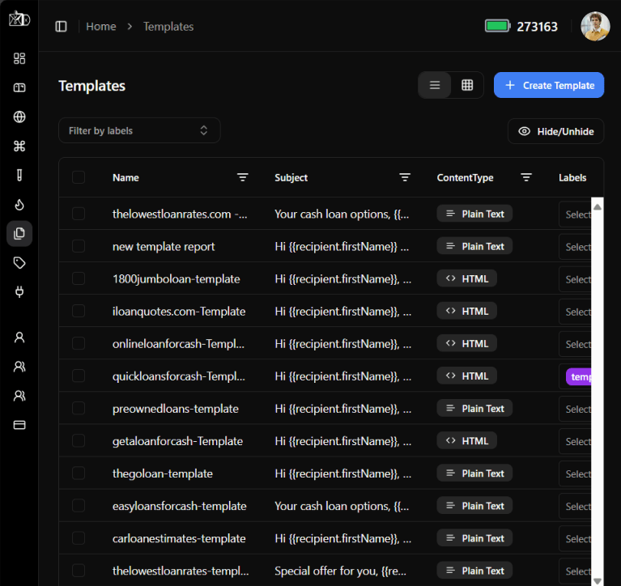Switch to grid view layout
The image size is (621, 586).
[467, 85]
